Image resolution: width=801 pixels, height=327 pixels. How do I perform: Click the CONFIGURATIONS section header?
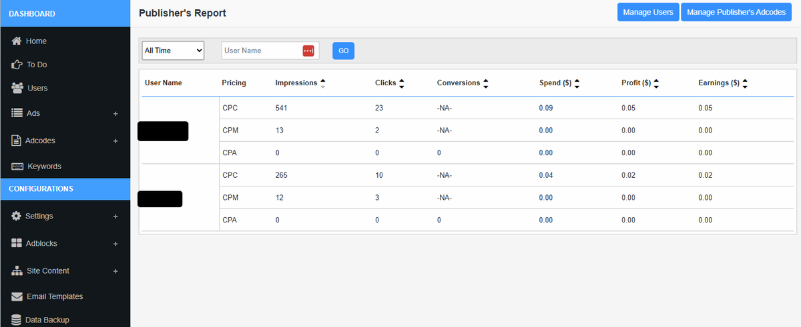pyautogui.click(x=65, y=188)
